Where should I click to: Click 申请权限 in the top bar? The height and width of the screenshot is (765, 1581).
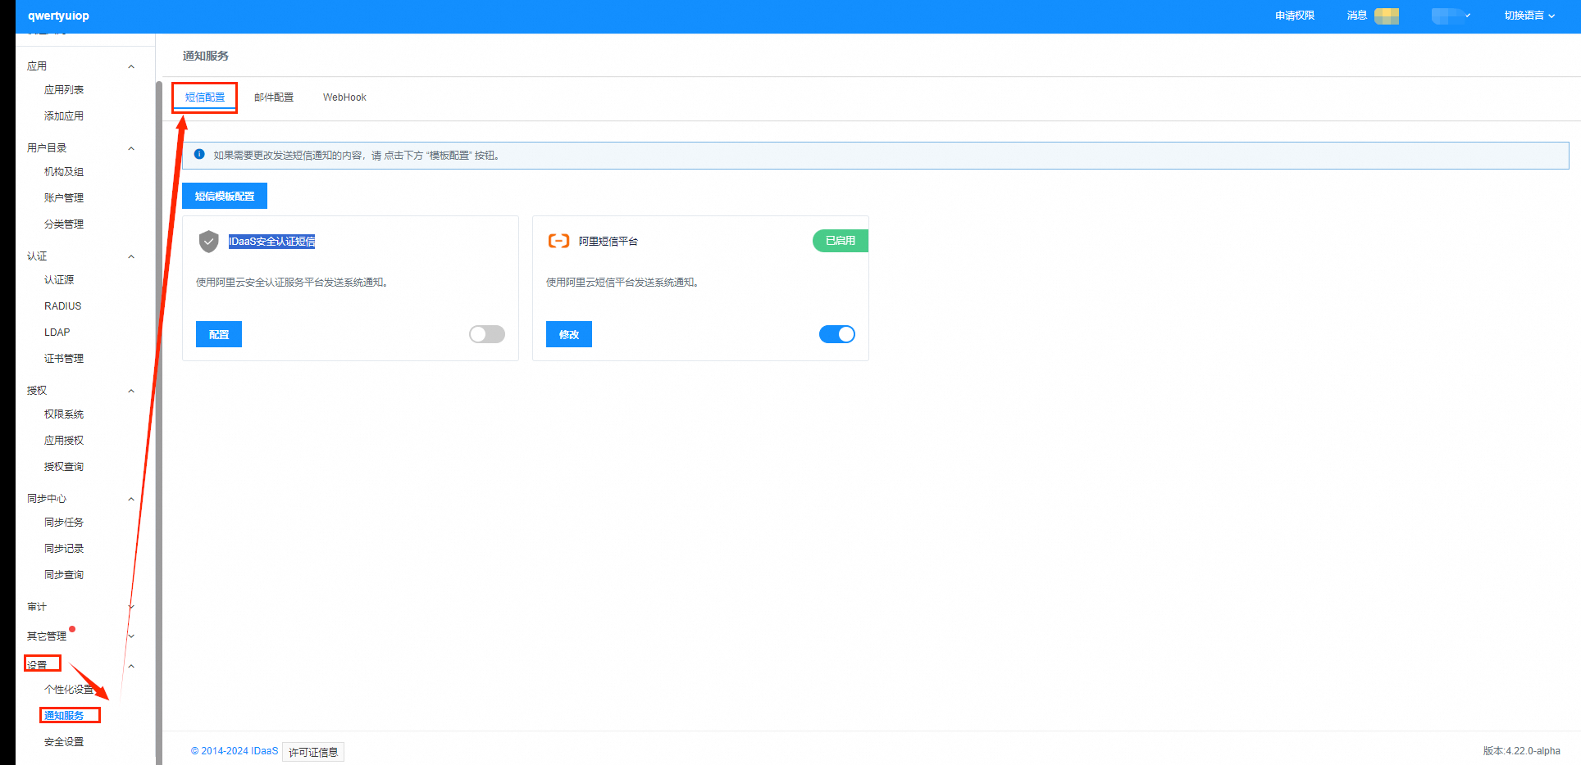click(x=1294, y=16)
